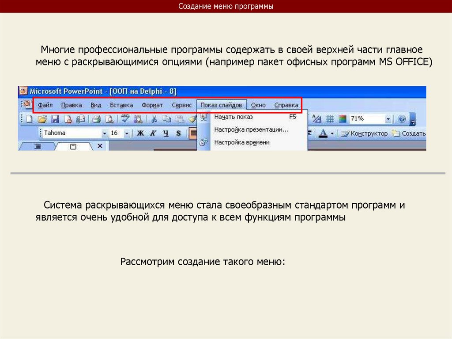This screenshot has height=339, width=452.
Task: Open the font size 16 dropdown arrow
Action: pos(127,133)
